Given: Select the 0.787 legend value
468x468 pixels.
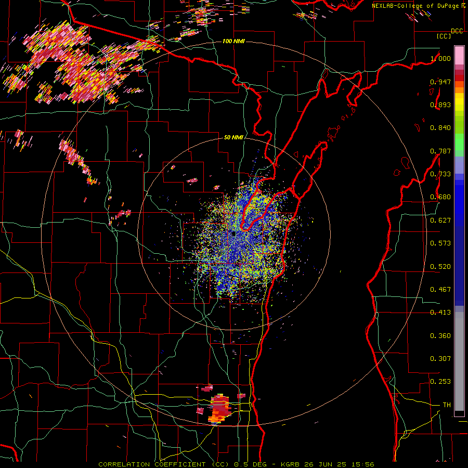Looking at the screenshot, I should [440, 151].
